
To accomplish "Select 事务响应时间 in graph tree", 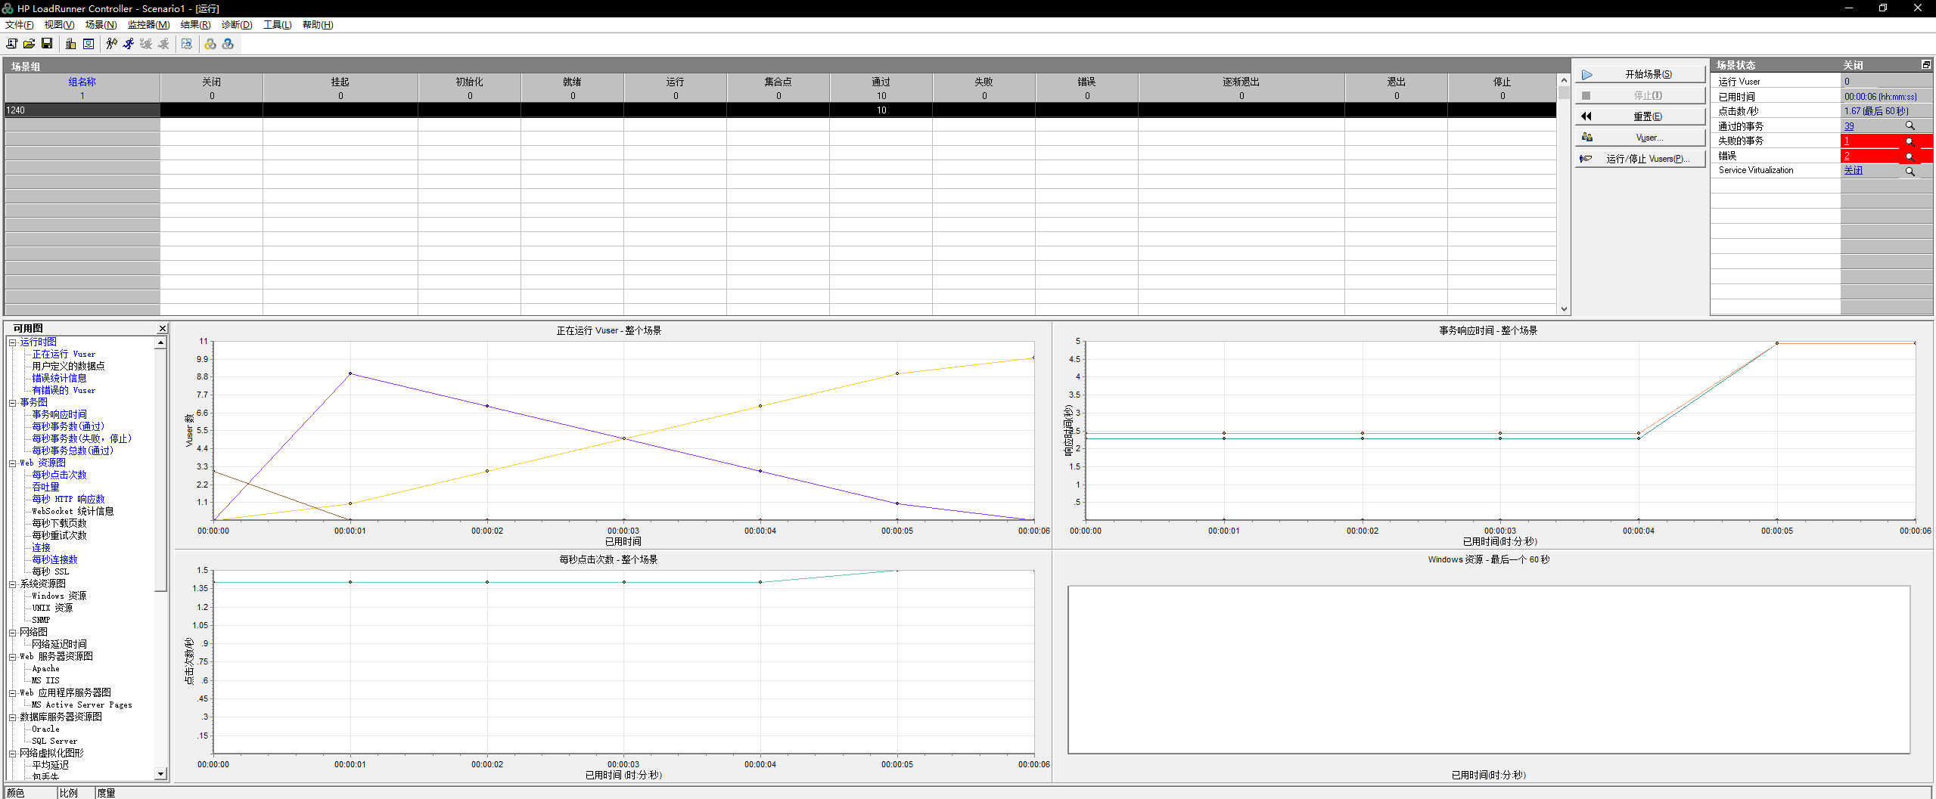I will [59, 415].
